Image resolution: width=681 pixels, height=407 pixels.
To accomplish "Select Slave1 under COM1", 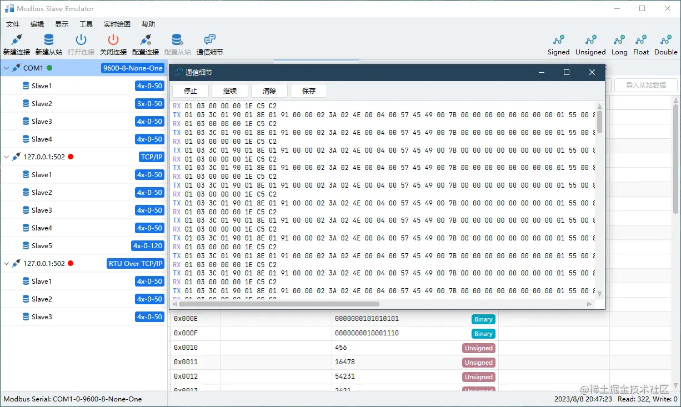I will (x=84, y=86).
